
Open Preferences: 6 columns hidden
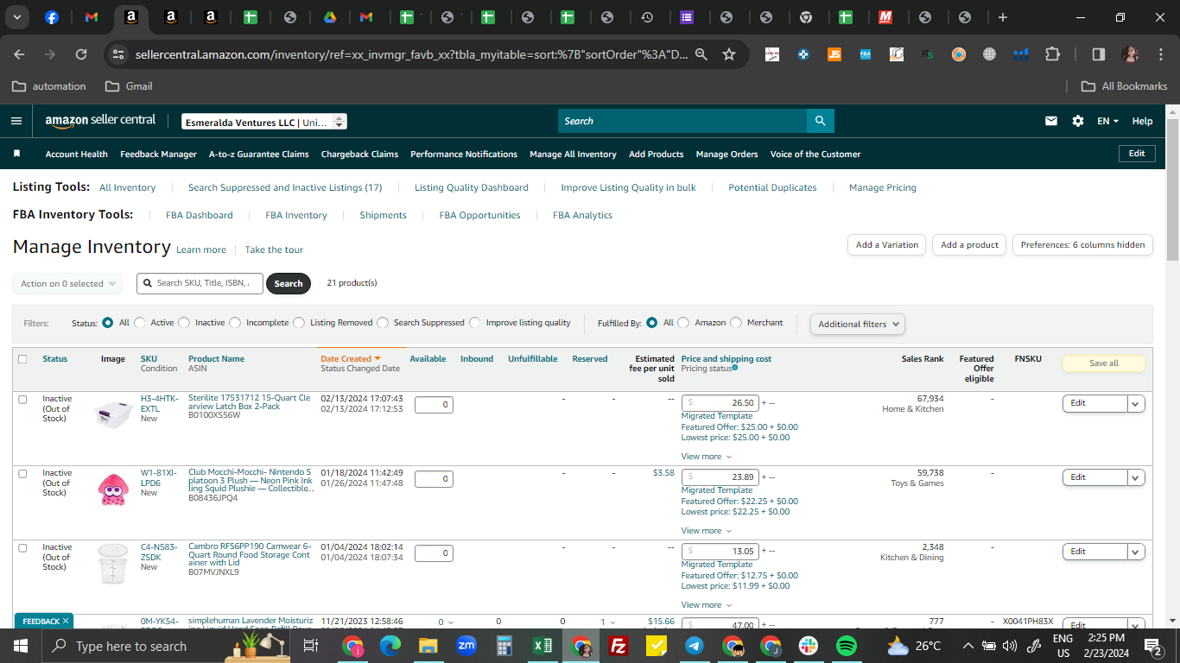pyautogui.click(x=1082, y=245)
